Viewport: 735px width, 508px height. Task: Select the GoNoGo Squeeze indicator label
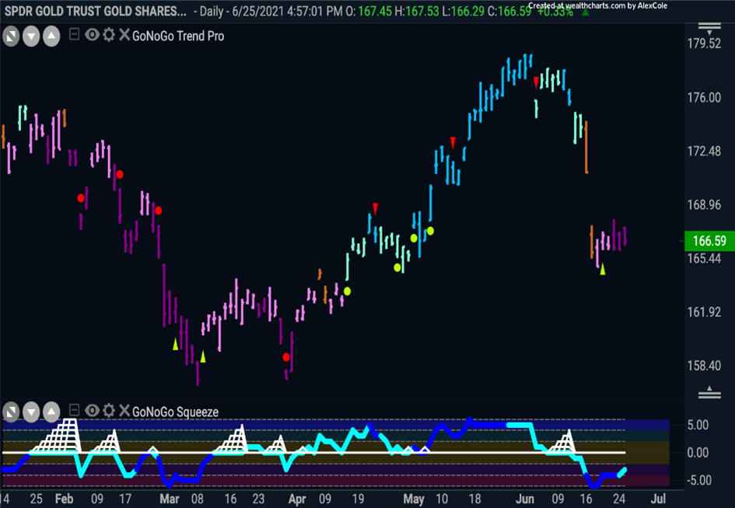pyautogui.click(x=175, y=412)
